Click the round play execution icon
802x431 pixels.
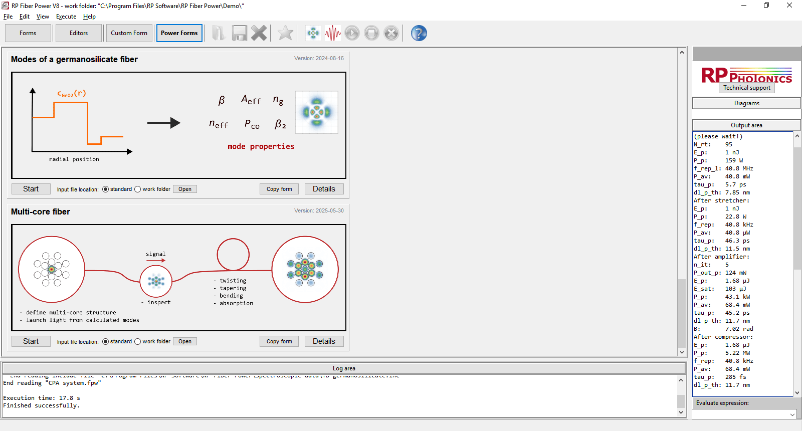tap(352, 33)
